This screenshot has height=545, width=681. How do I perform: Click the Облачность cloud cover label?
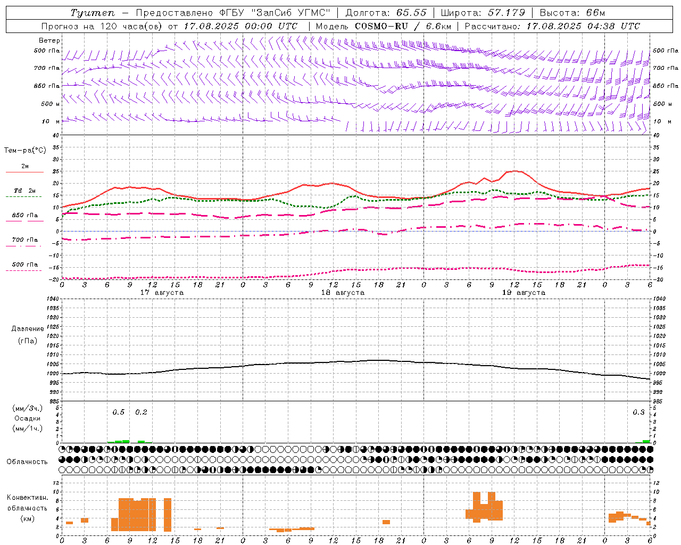[27, 462]
